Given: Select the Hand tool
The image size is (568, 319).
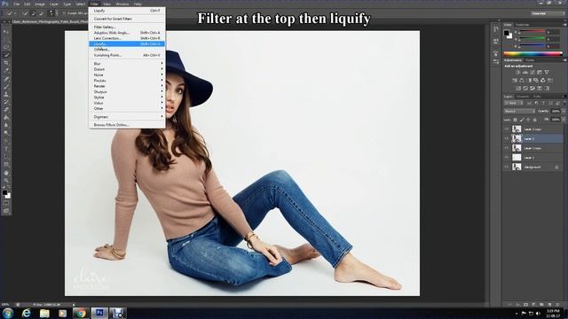Looking at the screenshot, I should click(6, 174).
